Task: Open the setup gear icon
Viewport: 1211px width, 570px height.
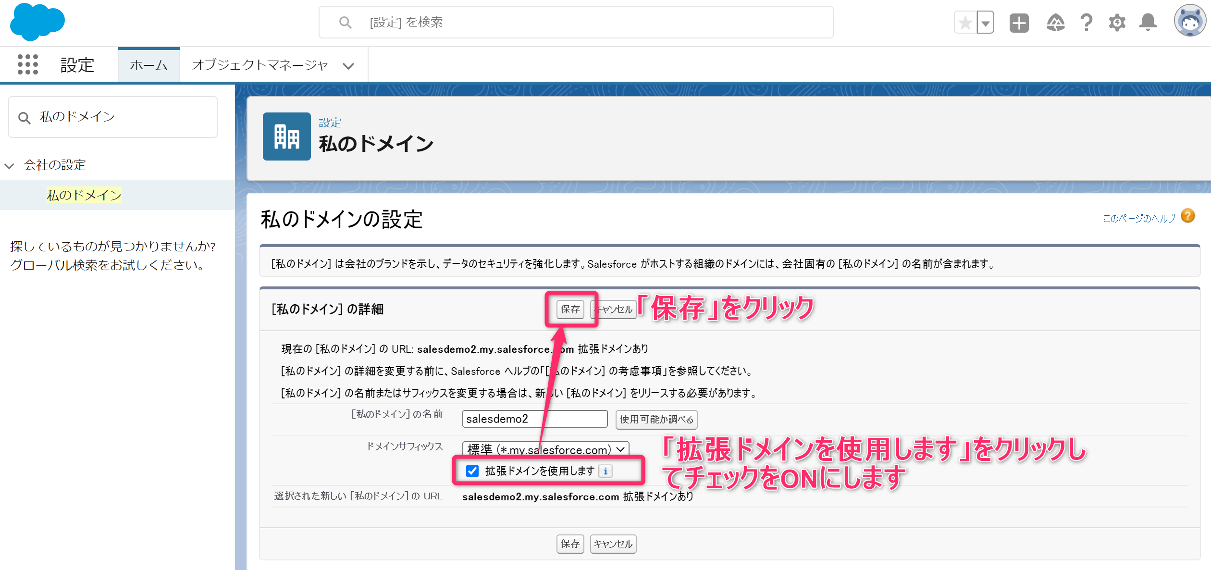Action: pos(1117,23)
